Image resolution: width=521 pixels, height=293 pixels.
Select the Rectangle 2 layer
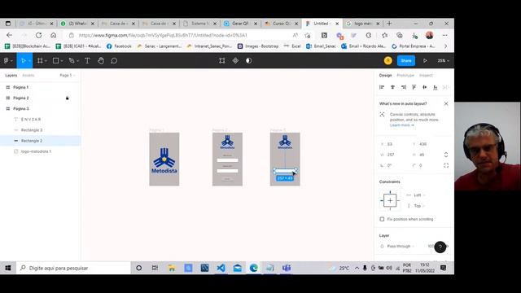coord(40,141)
